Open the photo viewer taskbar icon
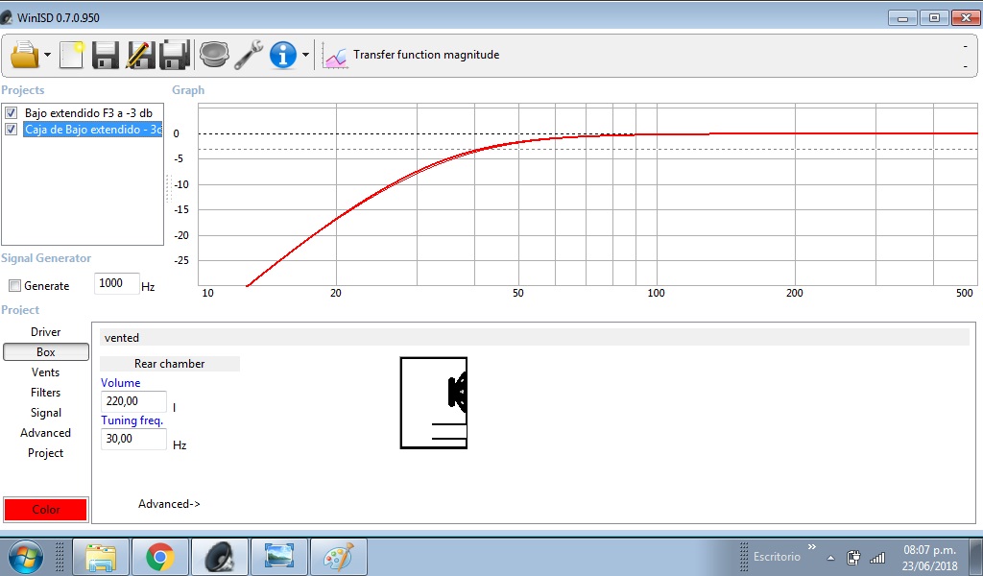 [x=279, y=557]
